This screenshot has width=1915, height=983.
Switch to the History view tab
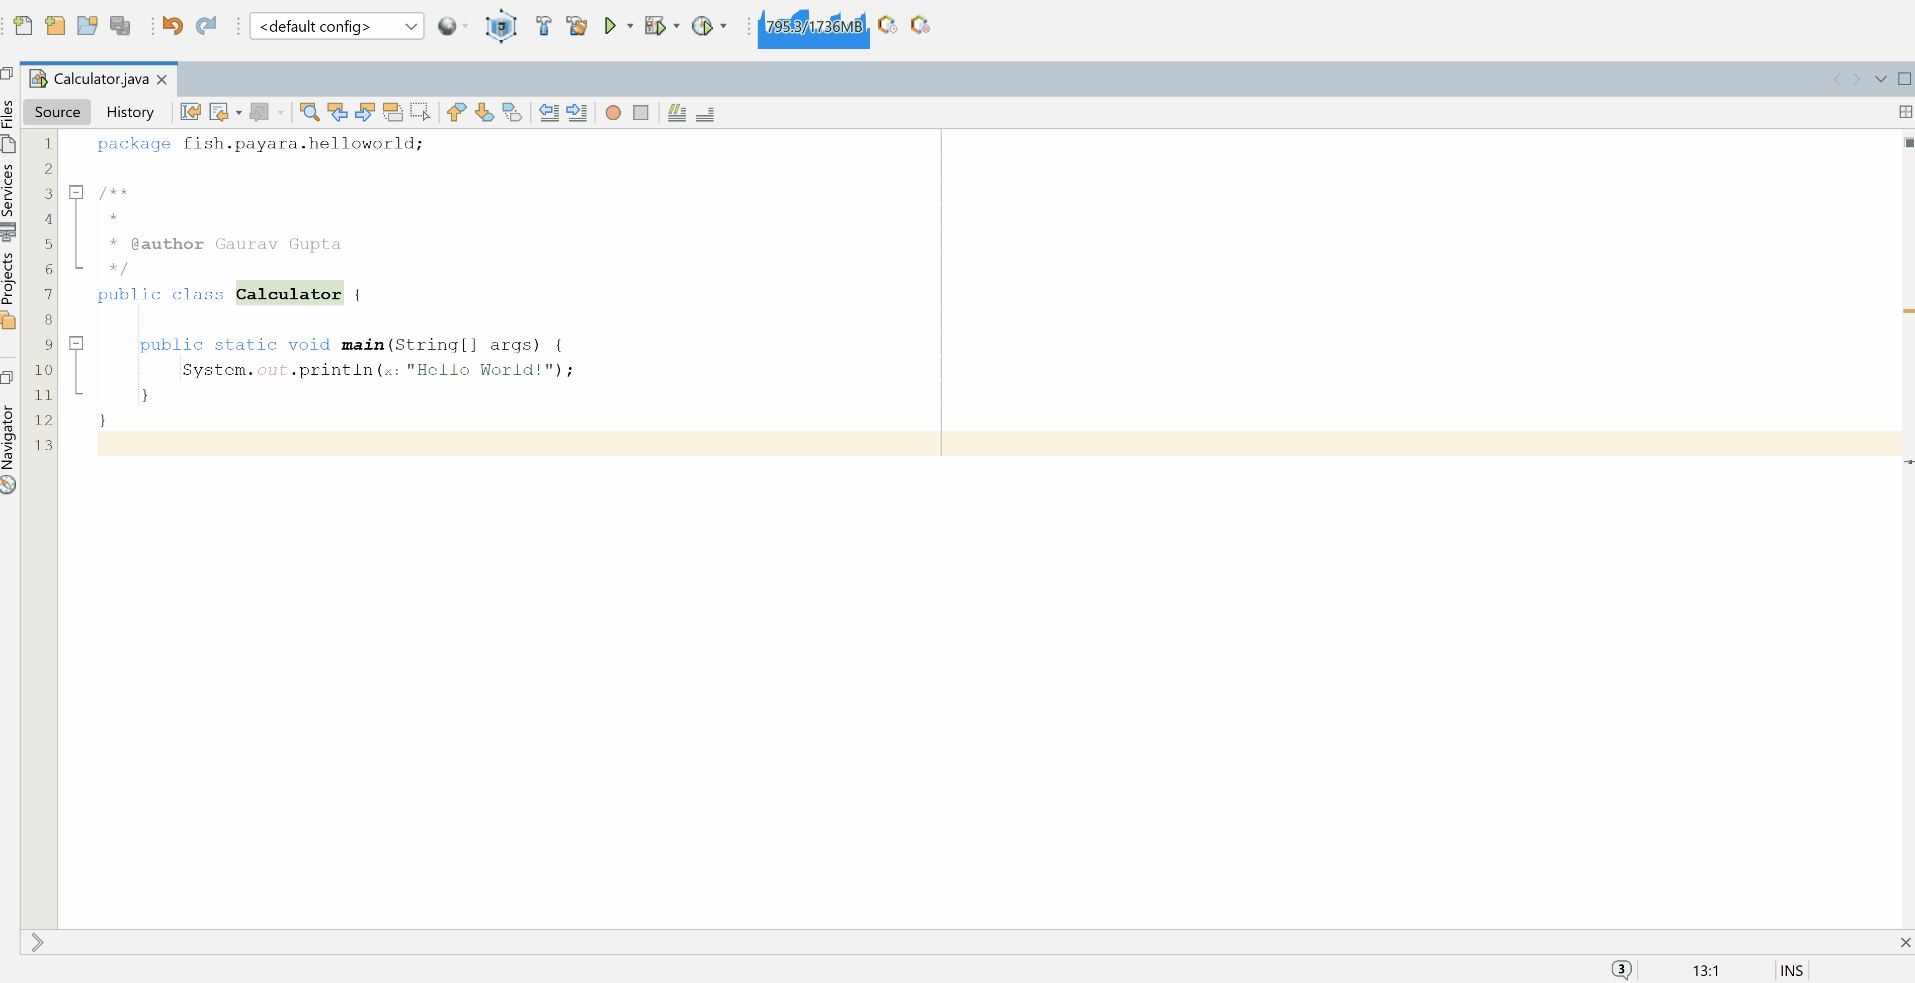(x=130, y=112)
